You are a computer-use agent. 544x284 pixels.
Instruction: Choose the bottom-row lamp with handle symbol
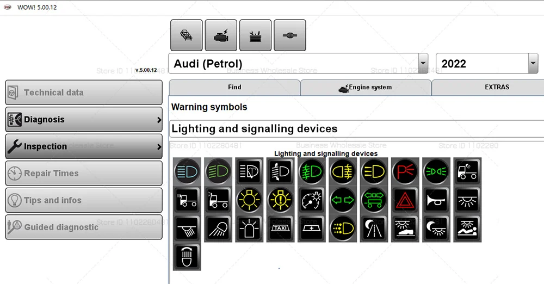coord(187,257)
